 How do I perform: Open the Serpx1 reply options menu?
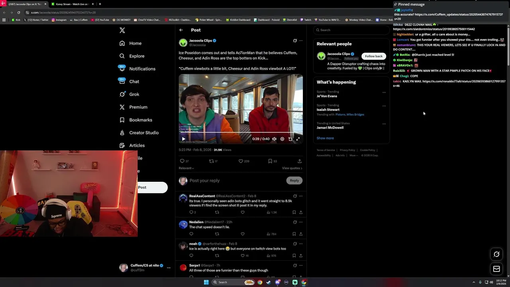click(301, 265)
